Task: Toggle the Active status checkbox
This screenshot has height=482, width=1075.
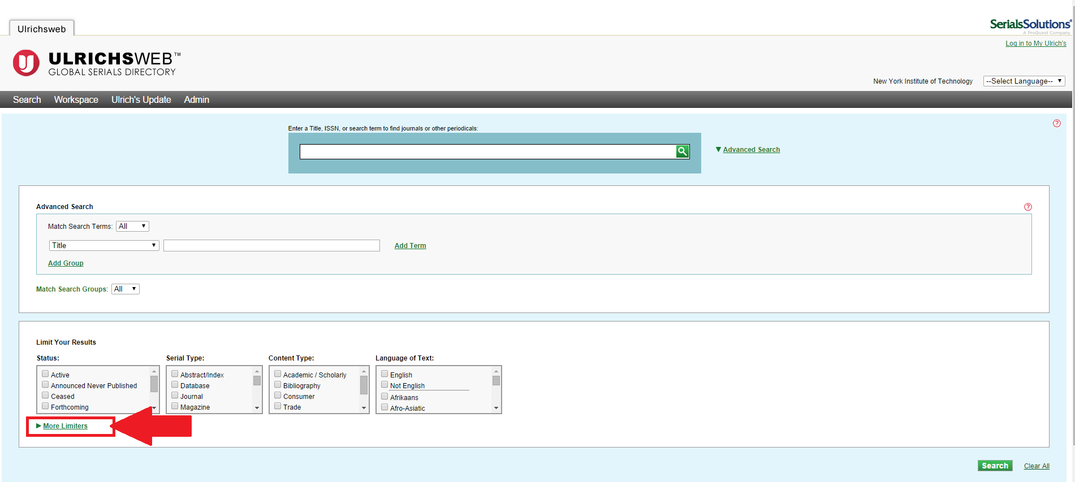Action: pos(45,374)
